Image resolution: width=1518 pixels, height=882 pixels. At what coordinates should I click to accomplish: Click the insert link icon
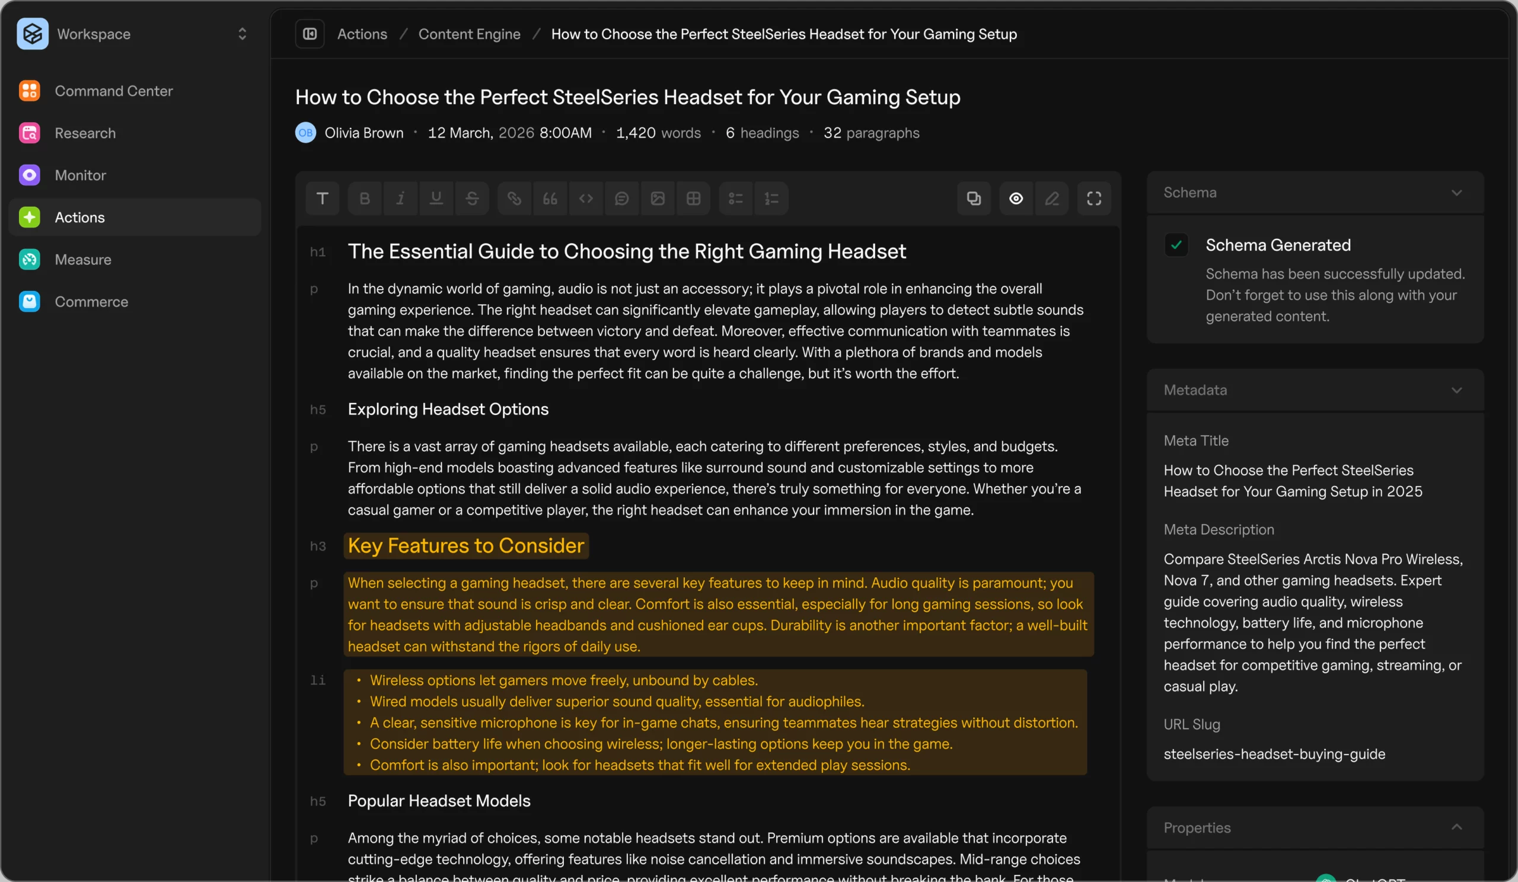click(x=514, y=199)
